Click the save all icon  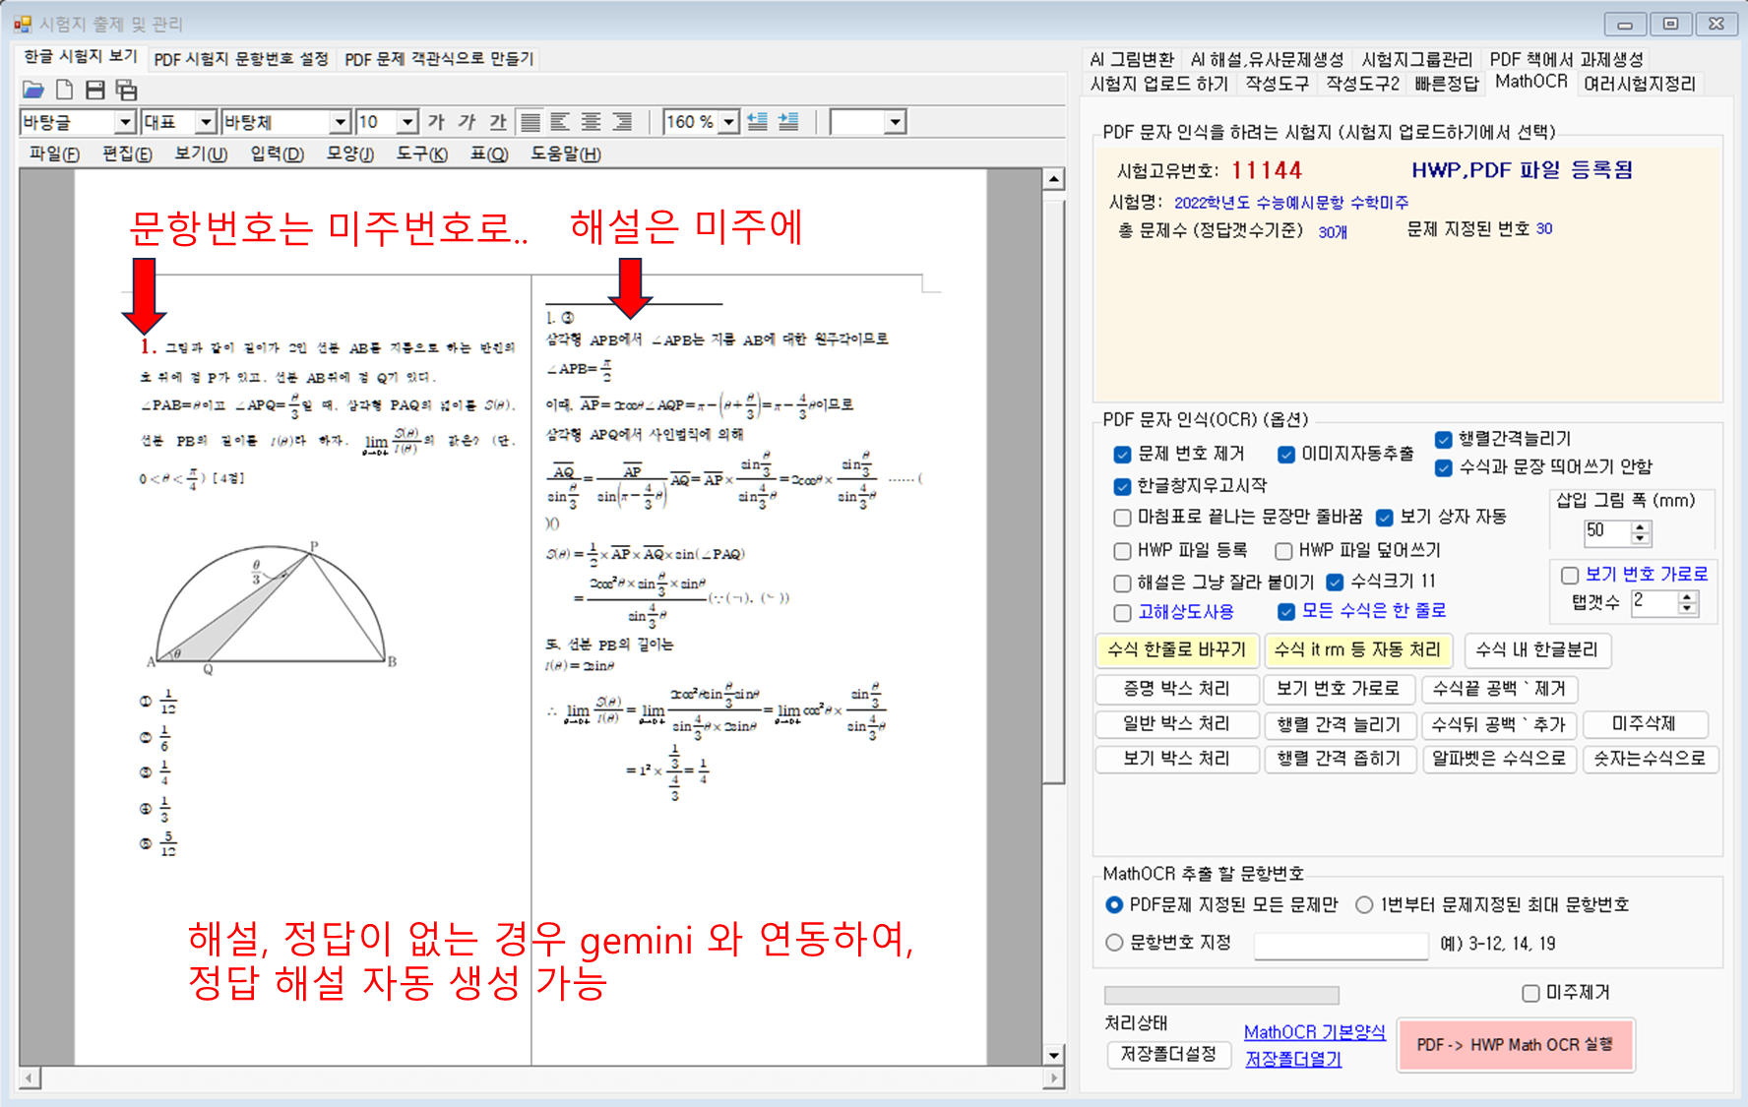point(126,91)
